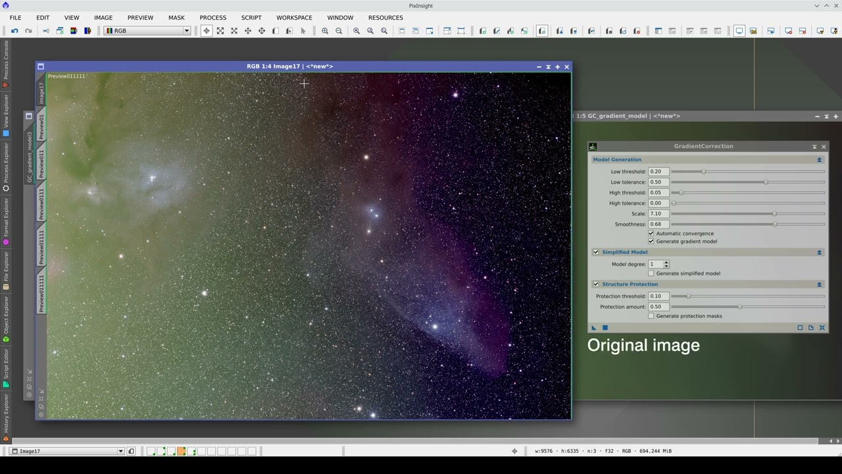The width and height of the screenshot is (842, 474).
Task: Open the PROCESS menu
Action: click(x=212, y=18)
